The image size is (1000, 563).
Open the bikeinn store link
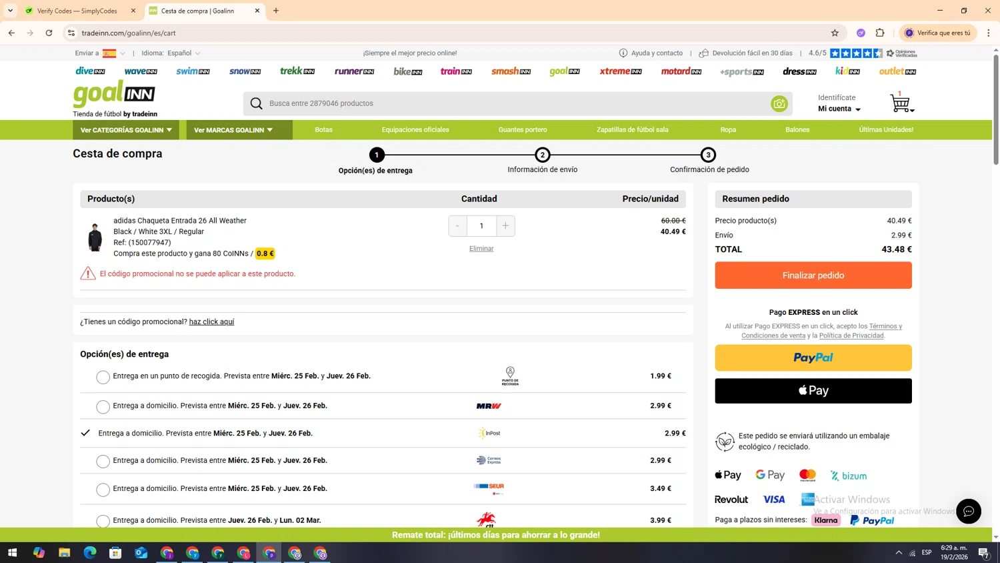point(408,71)
